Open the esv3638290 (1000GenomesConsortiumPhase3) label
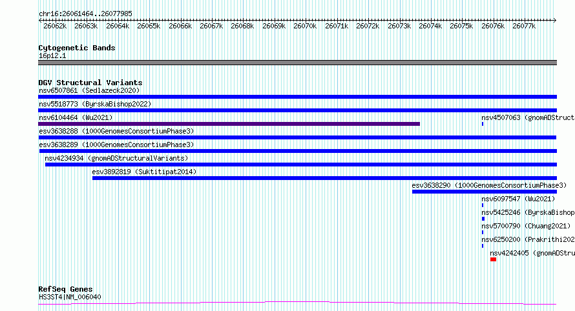575x311 pixels. click(489, 185)
